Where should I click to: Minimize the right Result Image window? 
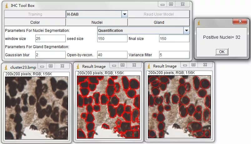tap(185, 65)
